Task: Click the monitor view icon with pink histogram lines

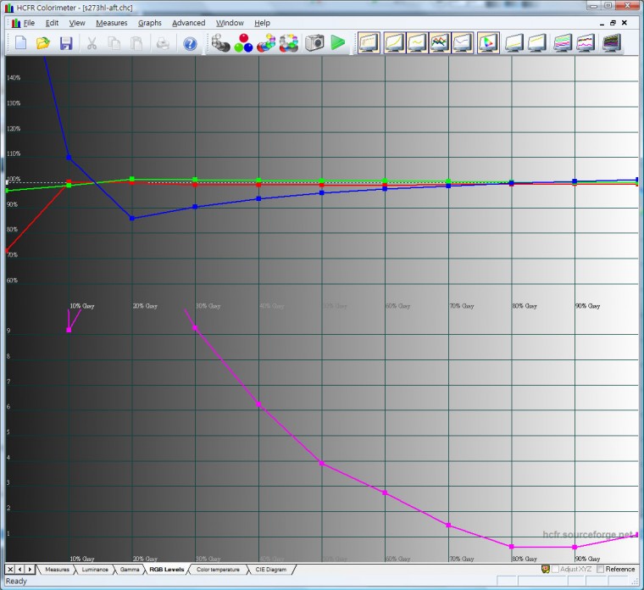Action: click(586, 42)
